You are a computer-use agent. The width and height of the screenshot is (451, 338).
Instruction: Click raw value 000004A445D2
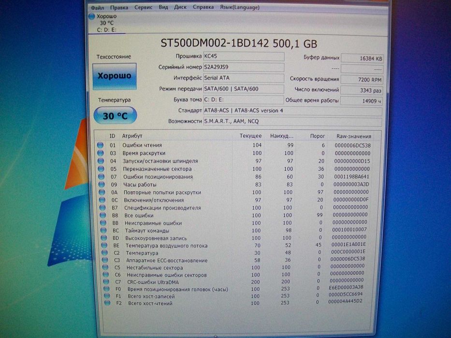(345, 301)
